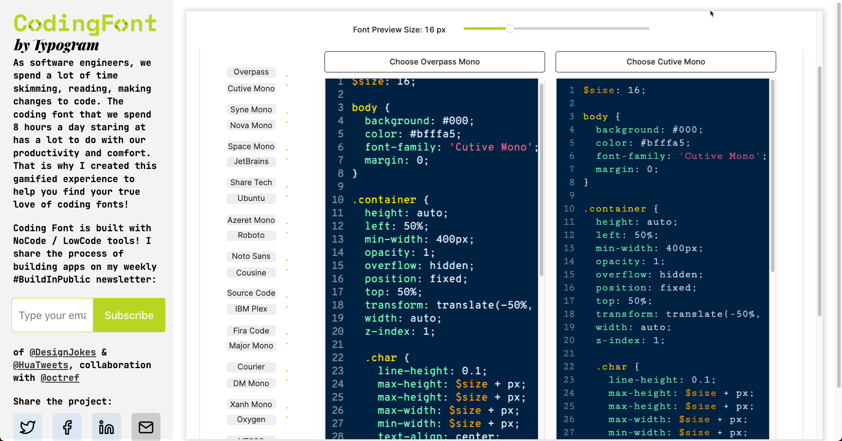
Task: Share the project on LinkedIn icon
Action: click(x=107, y=427)
